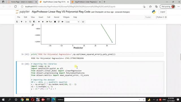Interrupt the kernel with the stop icon
This screenshot has height=102, width=181.
55,22
